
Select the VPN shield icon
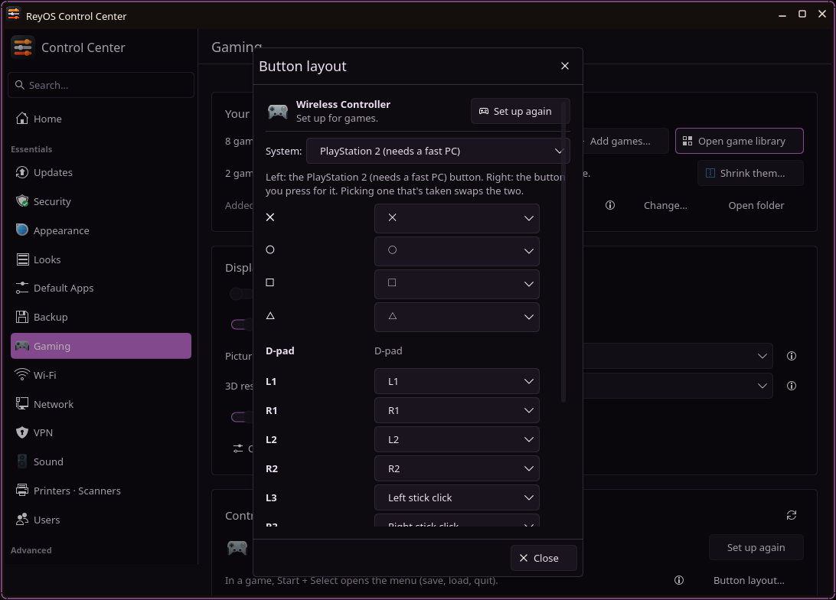point(22,432)
